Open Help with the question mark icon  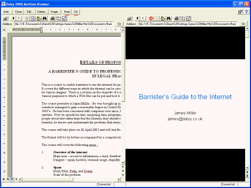[247, 12]
